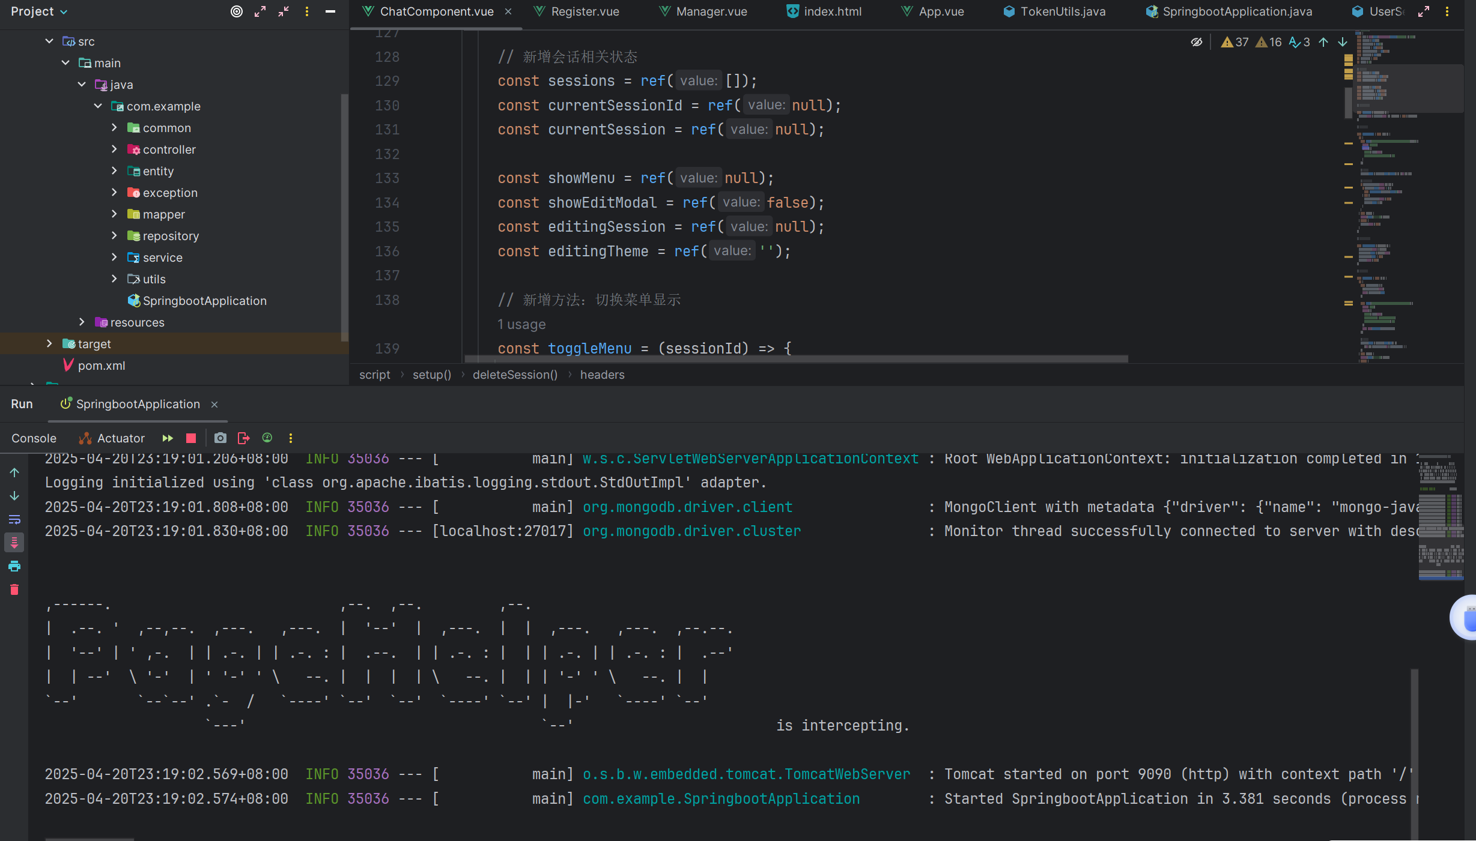Stop the running SpringbootApplication
This screenshot has height=841, width=1476.
(x=191, y=438)
